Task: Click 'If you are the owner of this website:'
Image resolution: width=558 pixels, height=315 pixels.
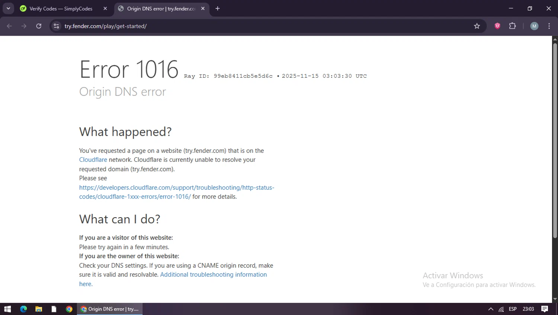Action: click(x=129, y=256)
